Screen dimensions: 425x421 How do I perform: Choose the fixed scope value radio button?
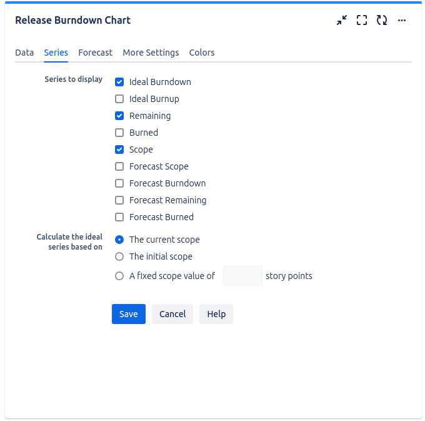(119, 276)
